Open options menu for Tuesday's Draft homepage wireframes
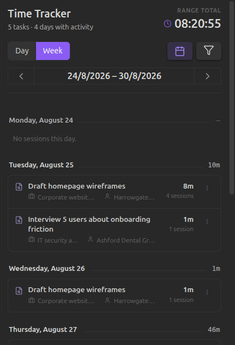 pyautogui.click(x=207, y=188)
